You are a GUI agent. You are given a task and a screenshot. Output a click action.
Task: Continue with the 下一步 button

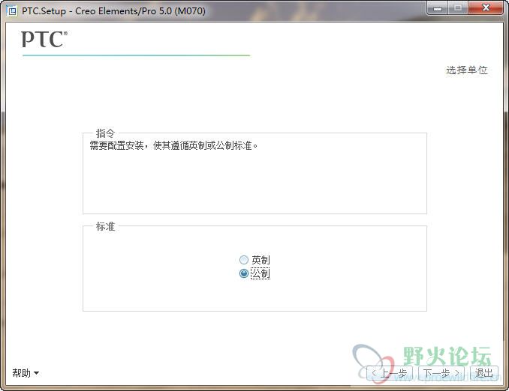click(441, 374)
